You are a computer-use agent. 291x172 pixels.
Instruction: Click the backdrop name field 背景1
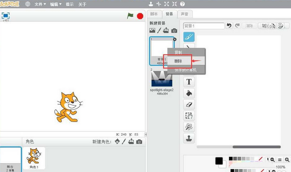pyautogui.click(x=204, y=26)
